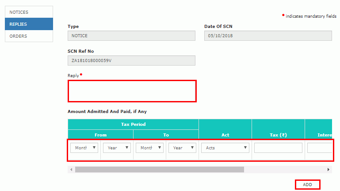Click the Date Of SCN label
The height and width of the screenshot is (191, 340).
tap(218, 26)
